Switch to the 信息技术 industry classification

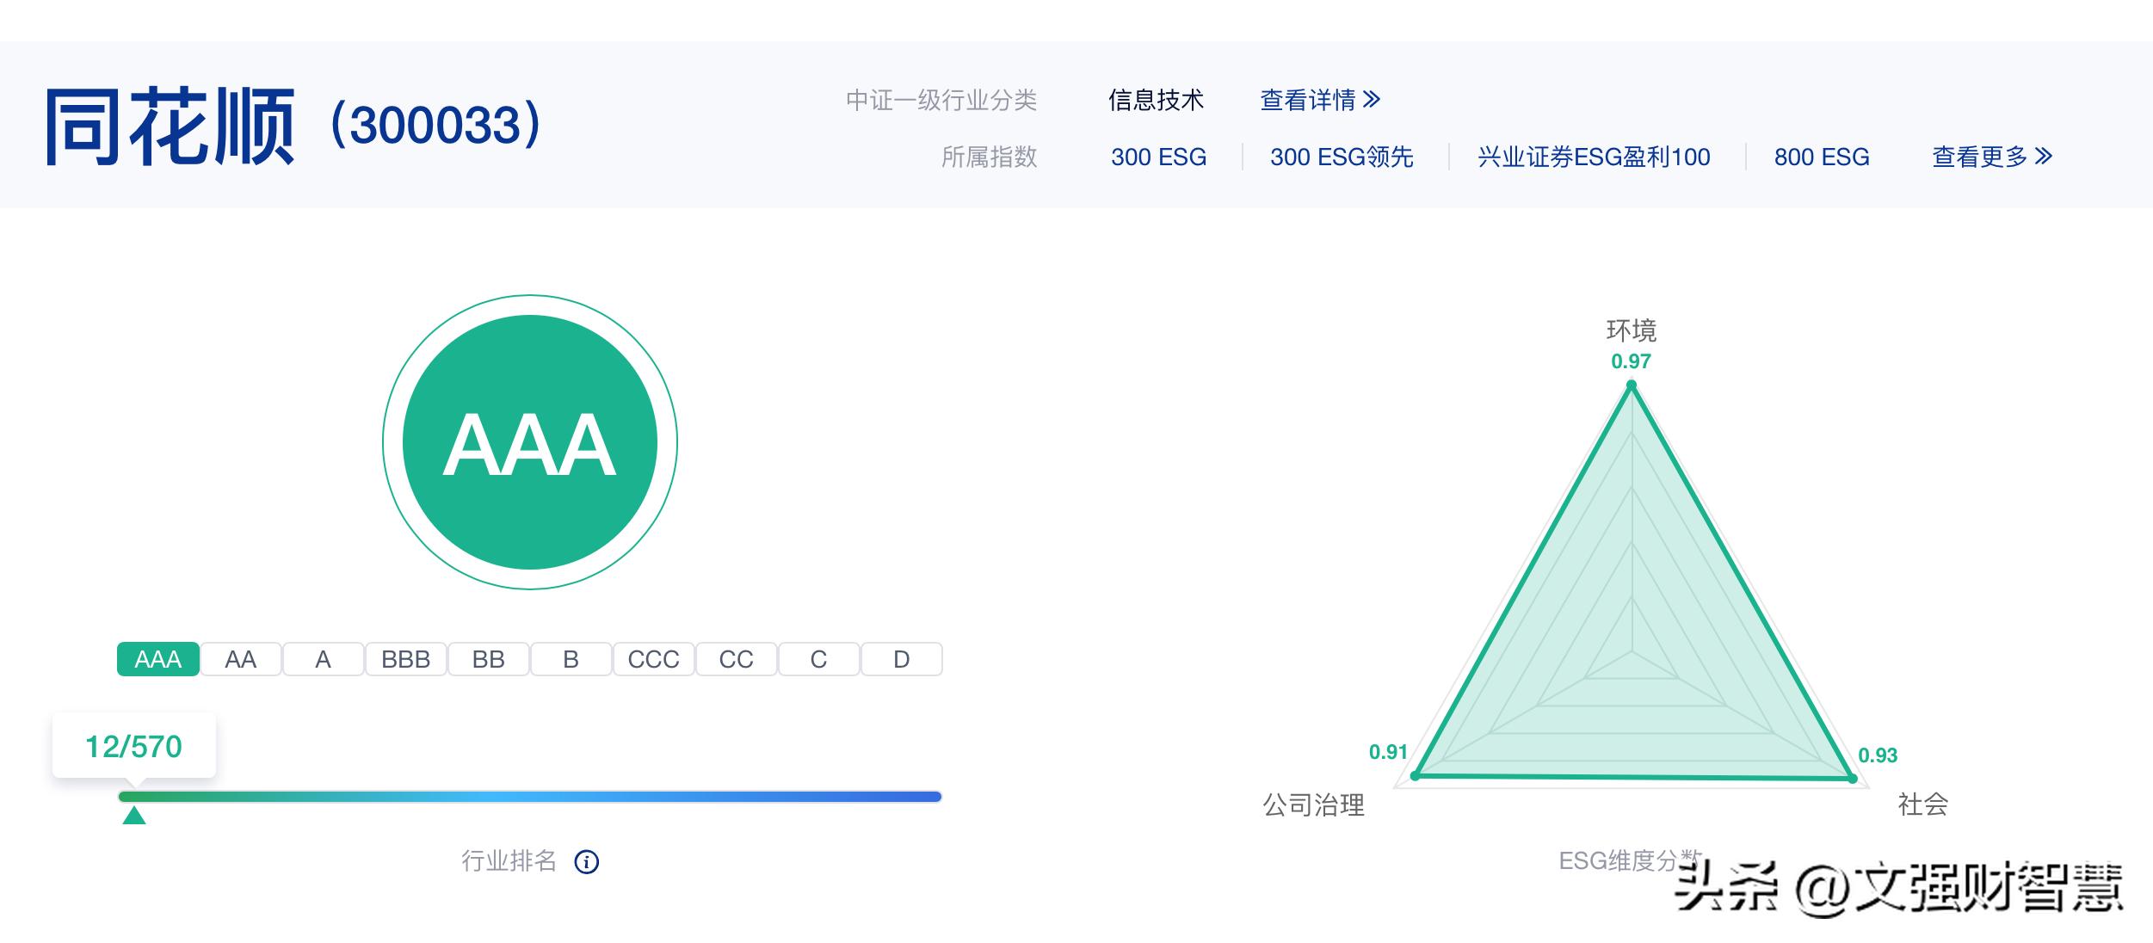[1157, 100]
